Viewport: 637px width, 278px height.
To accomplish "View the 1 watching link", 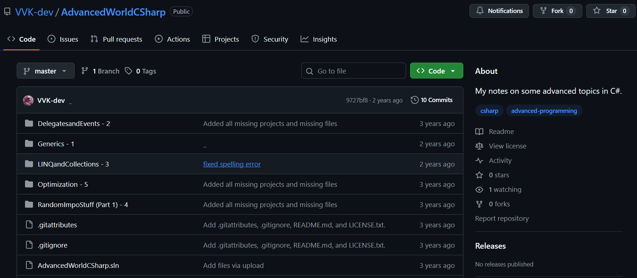I will (498, 189).
